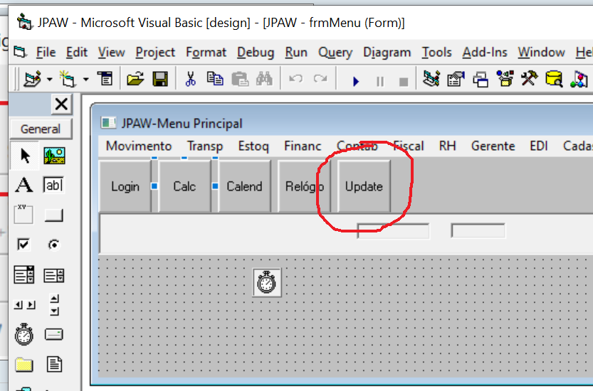Open the View menu
The height and width of the screenshot is (391, 593).
112,52
